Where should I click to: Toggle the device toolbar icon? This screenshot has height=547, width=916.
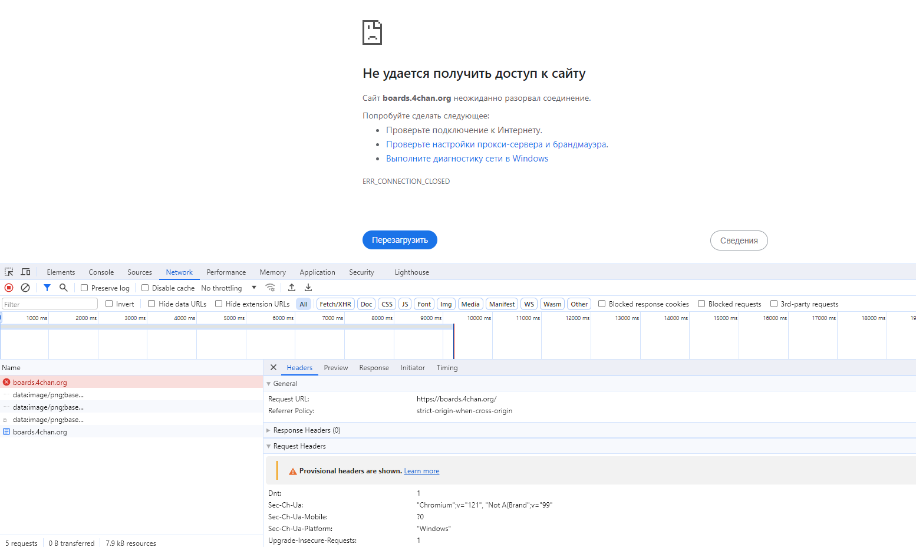[25, 272]
